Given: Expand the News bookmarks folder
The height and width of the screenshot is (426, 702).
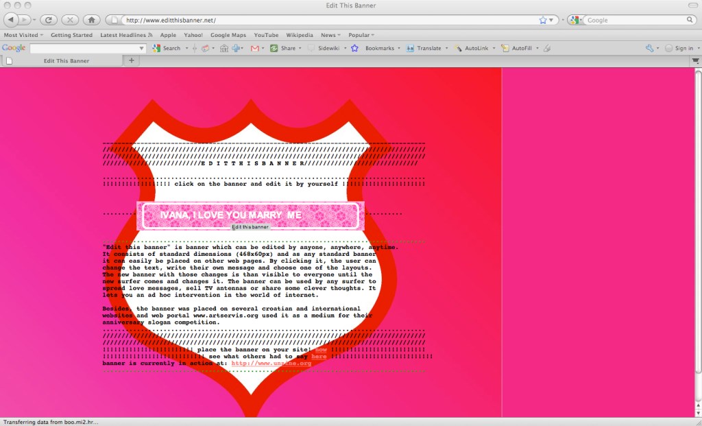Looking at the screenshot, I should coord(331,35).
